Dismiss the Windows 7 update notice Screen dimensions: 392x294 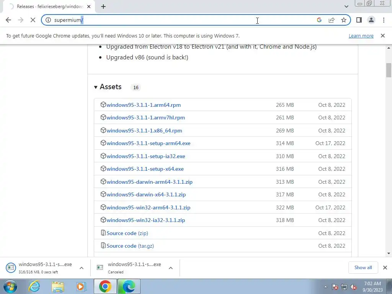383,36
